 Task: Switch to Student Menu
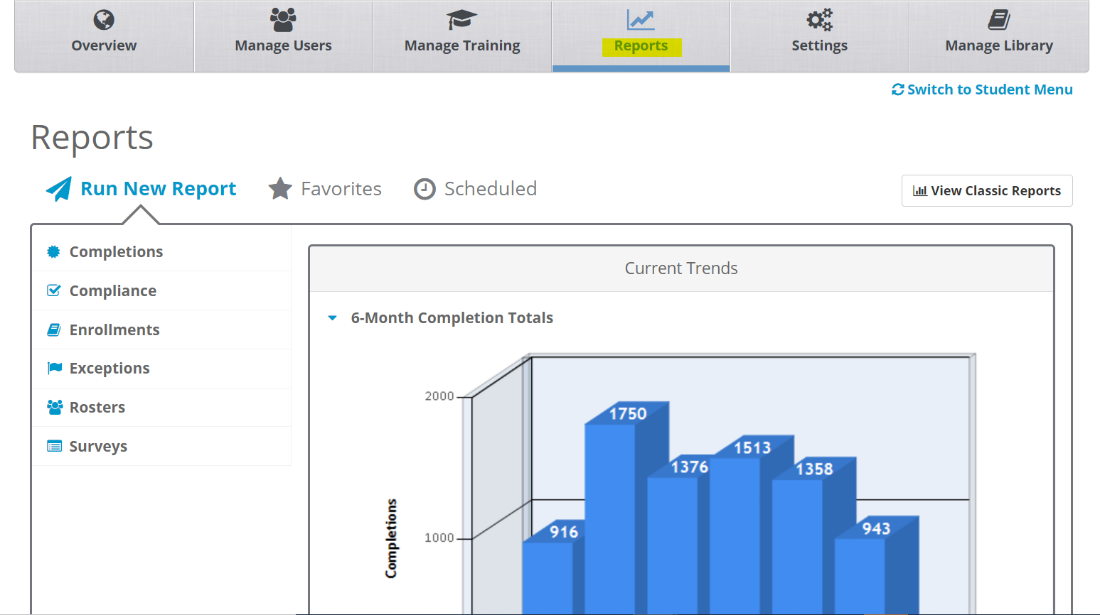(x=982, y=89)
